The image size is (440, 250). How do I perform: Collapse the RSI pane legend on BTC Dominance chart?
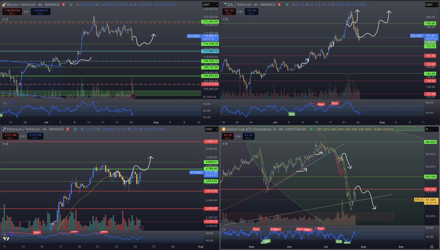point(224,229)
